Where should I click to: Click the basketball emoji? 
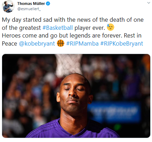(x=60, y=43)
